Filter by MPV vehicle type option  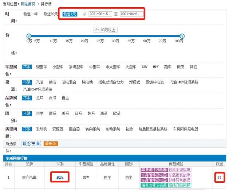pos(156,67)
